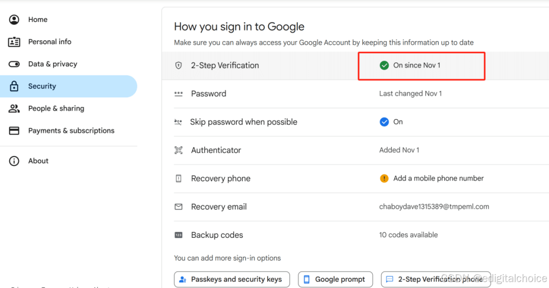This screenshot has width=549, height=288.
Task: Click the 2-Step Verification phone button
Action: tap(436, 279)
